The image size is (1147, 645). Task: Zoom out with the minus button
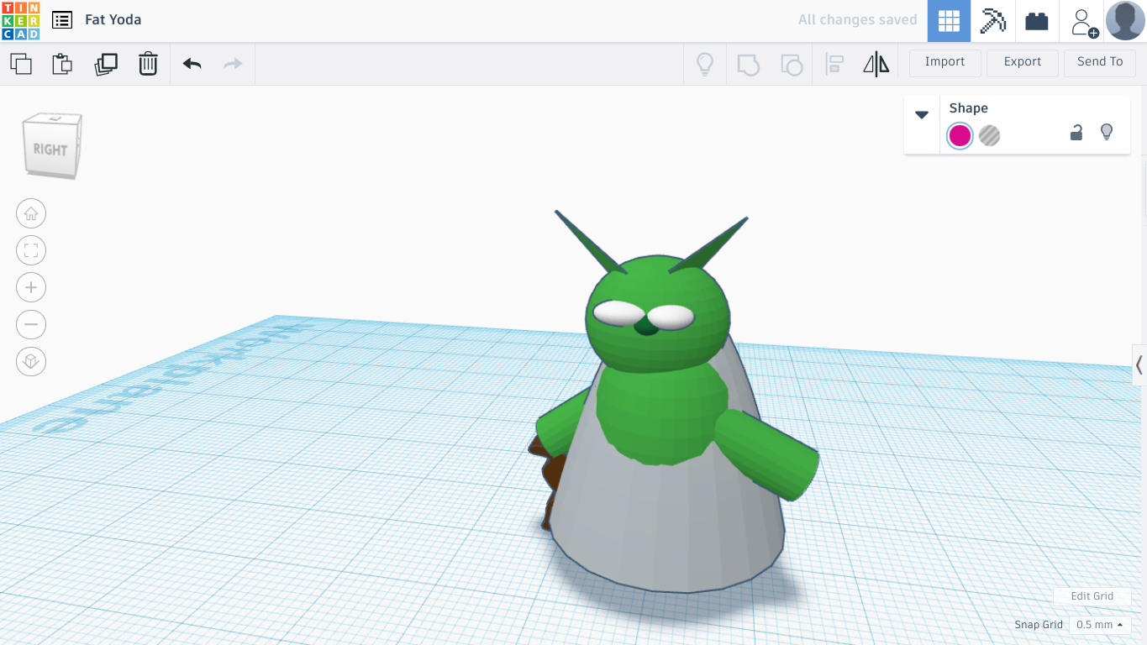tap(31, 324)
